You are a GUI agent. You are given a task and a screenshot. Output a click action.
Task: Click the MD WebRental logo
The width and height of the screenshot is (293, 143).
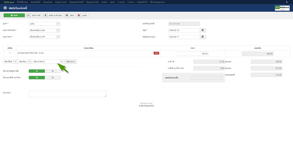point(282,8)
